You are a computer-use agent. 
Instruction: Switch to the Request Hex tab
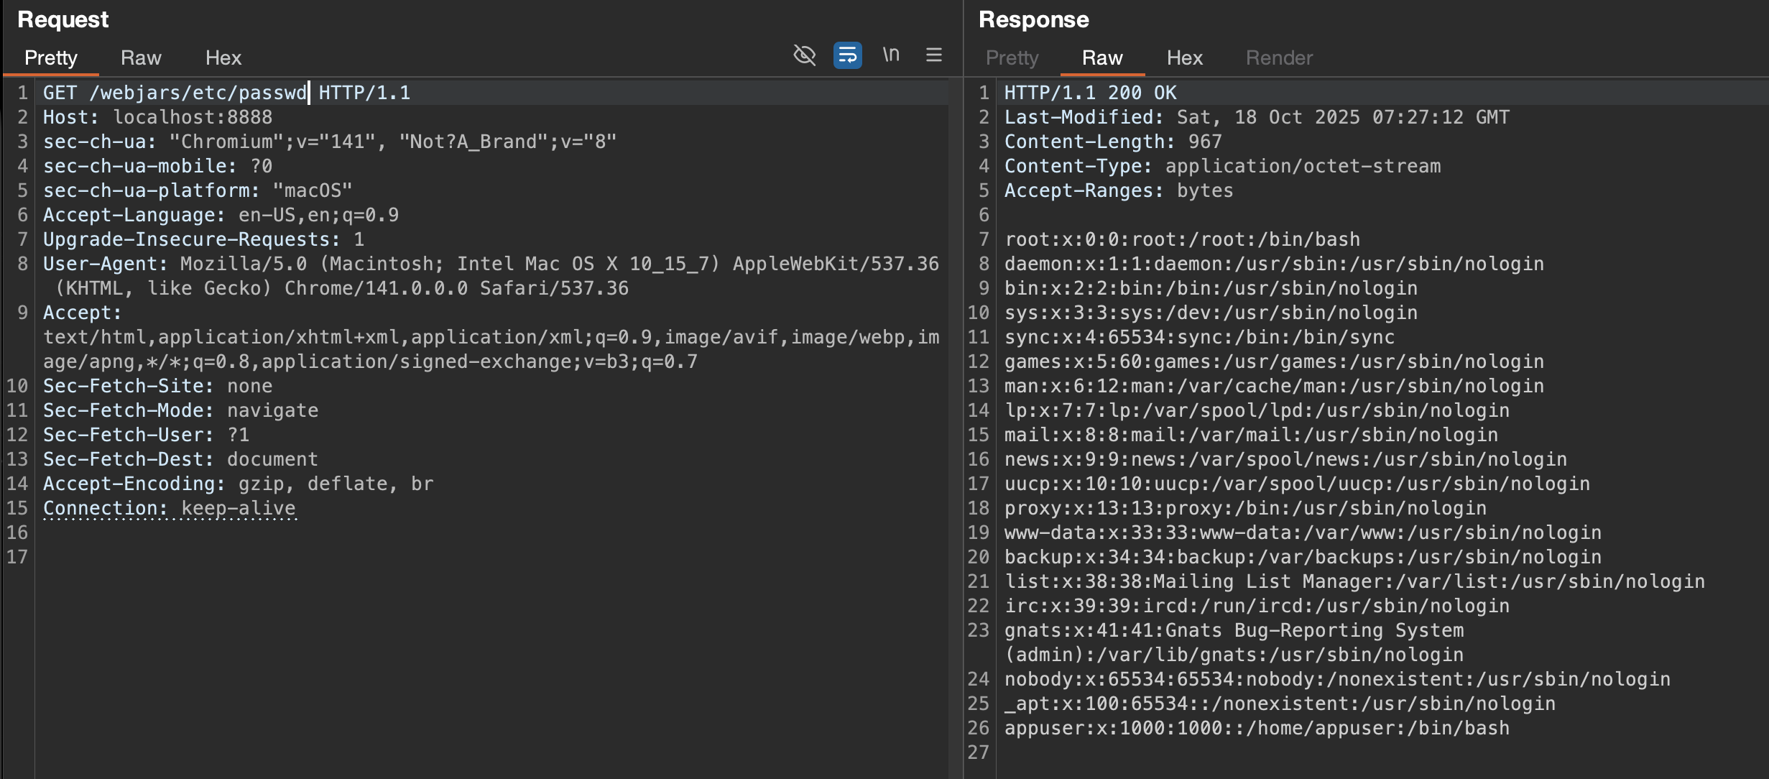coord(223,58)
